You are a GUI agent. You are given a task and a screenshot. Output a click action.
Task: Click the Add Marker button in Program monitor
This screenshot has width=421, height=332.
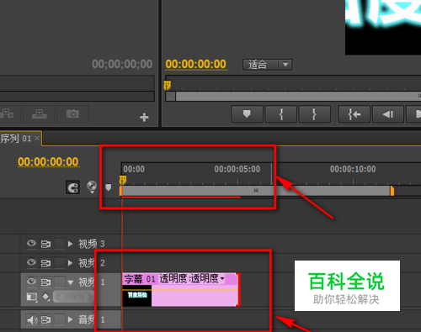(x=247, y=114)
